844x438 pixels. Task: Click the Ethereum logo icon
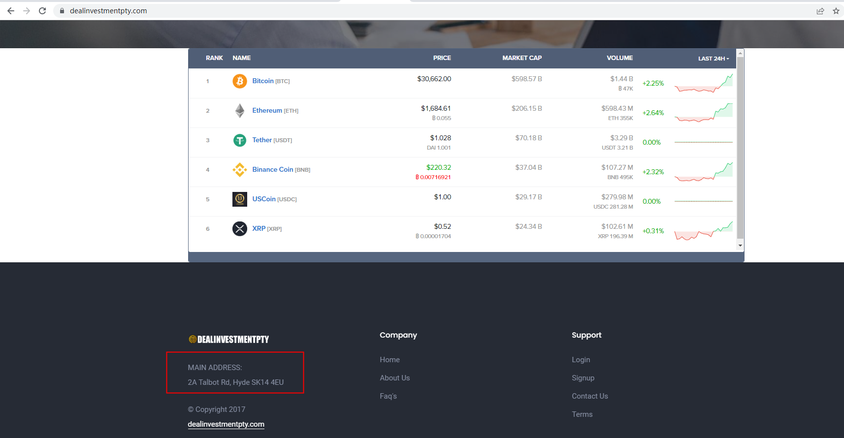(x=240, y=111)
